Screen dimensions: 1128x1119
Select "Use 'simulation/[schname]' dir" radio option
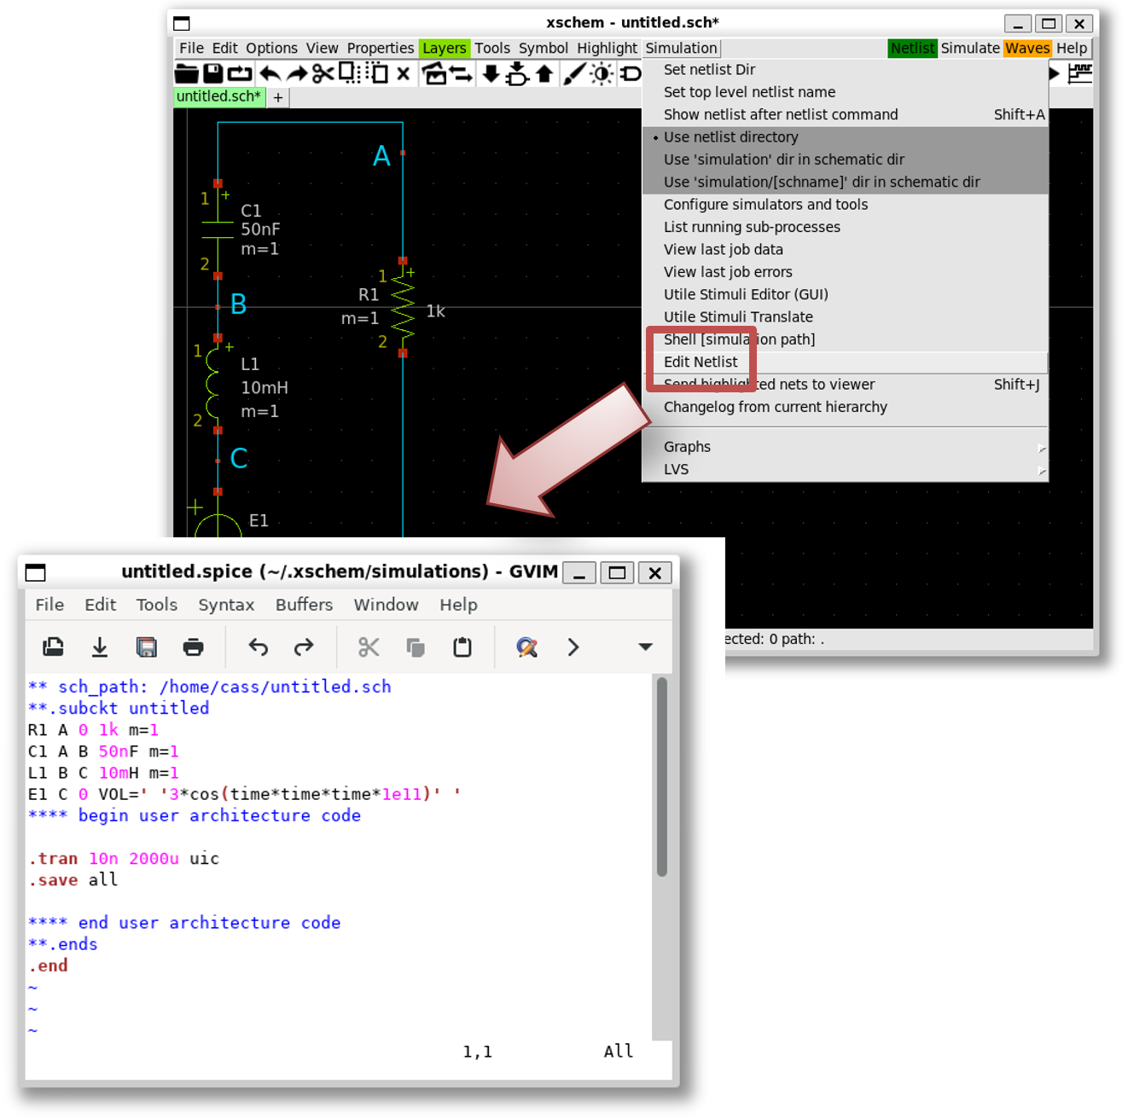821,182
